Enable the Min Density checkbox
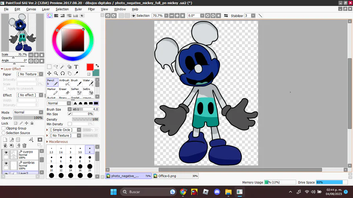Viewport: 353px width, 198px height. click(x=69, y=124)
